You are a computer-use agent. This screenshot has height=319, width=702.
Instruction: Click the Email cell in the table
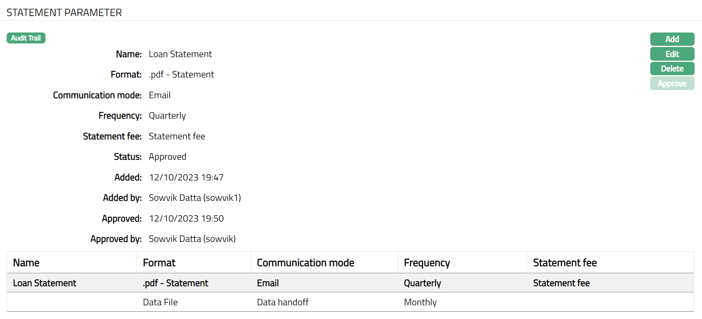tap(268, 283)
